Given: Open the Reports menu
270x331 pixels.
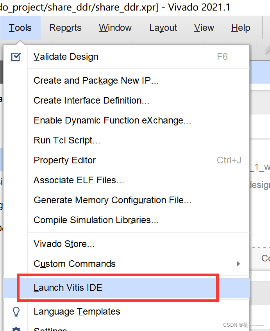Looking at the screenshot, I should [65, 28].
